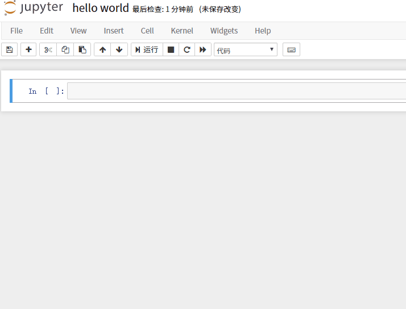Move selected cell up arrow

(102, 49)
